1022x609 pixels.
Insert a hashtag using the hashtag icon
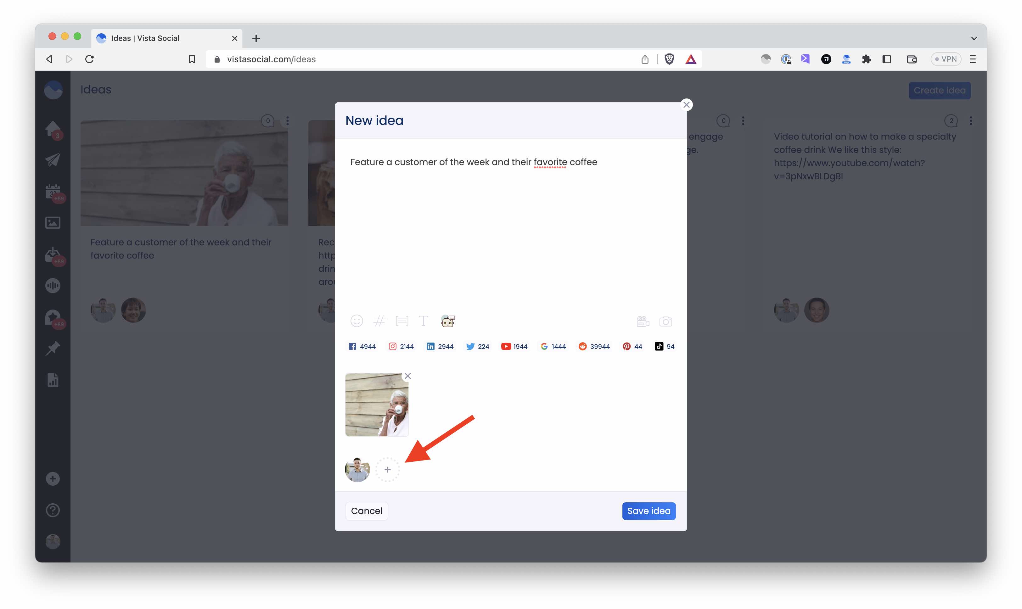pos(379,321)
